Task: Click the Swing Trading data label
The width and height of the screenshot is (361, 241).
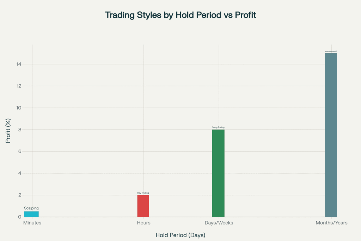Action: (218, 127)
